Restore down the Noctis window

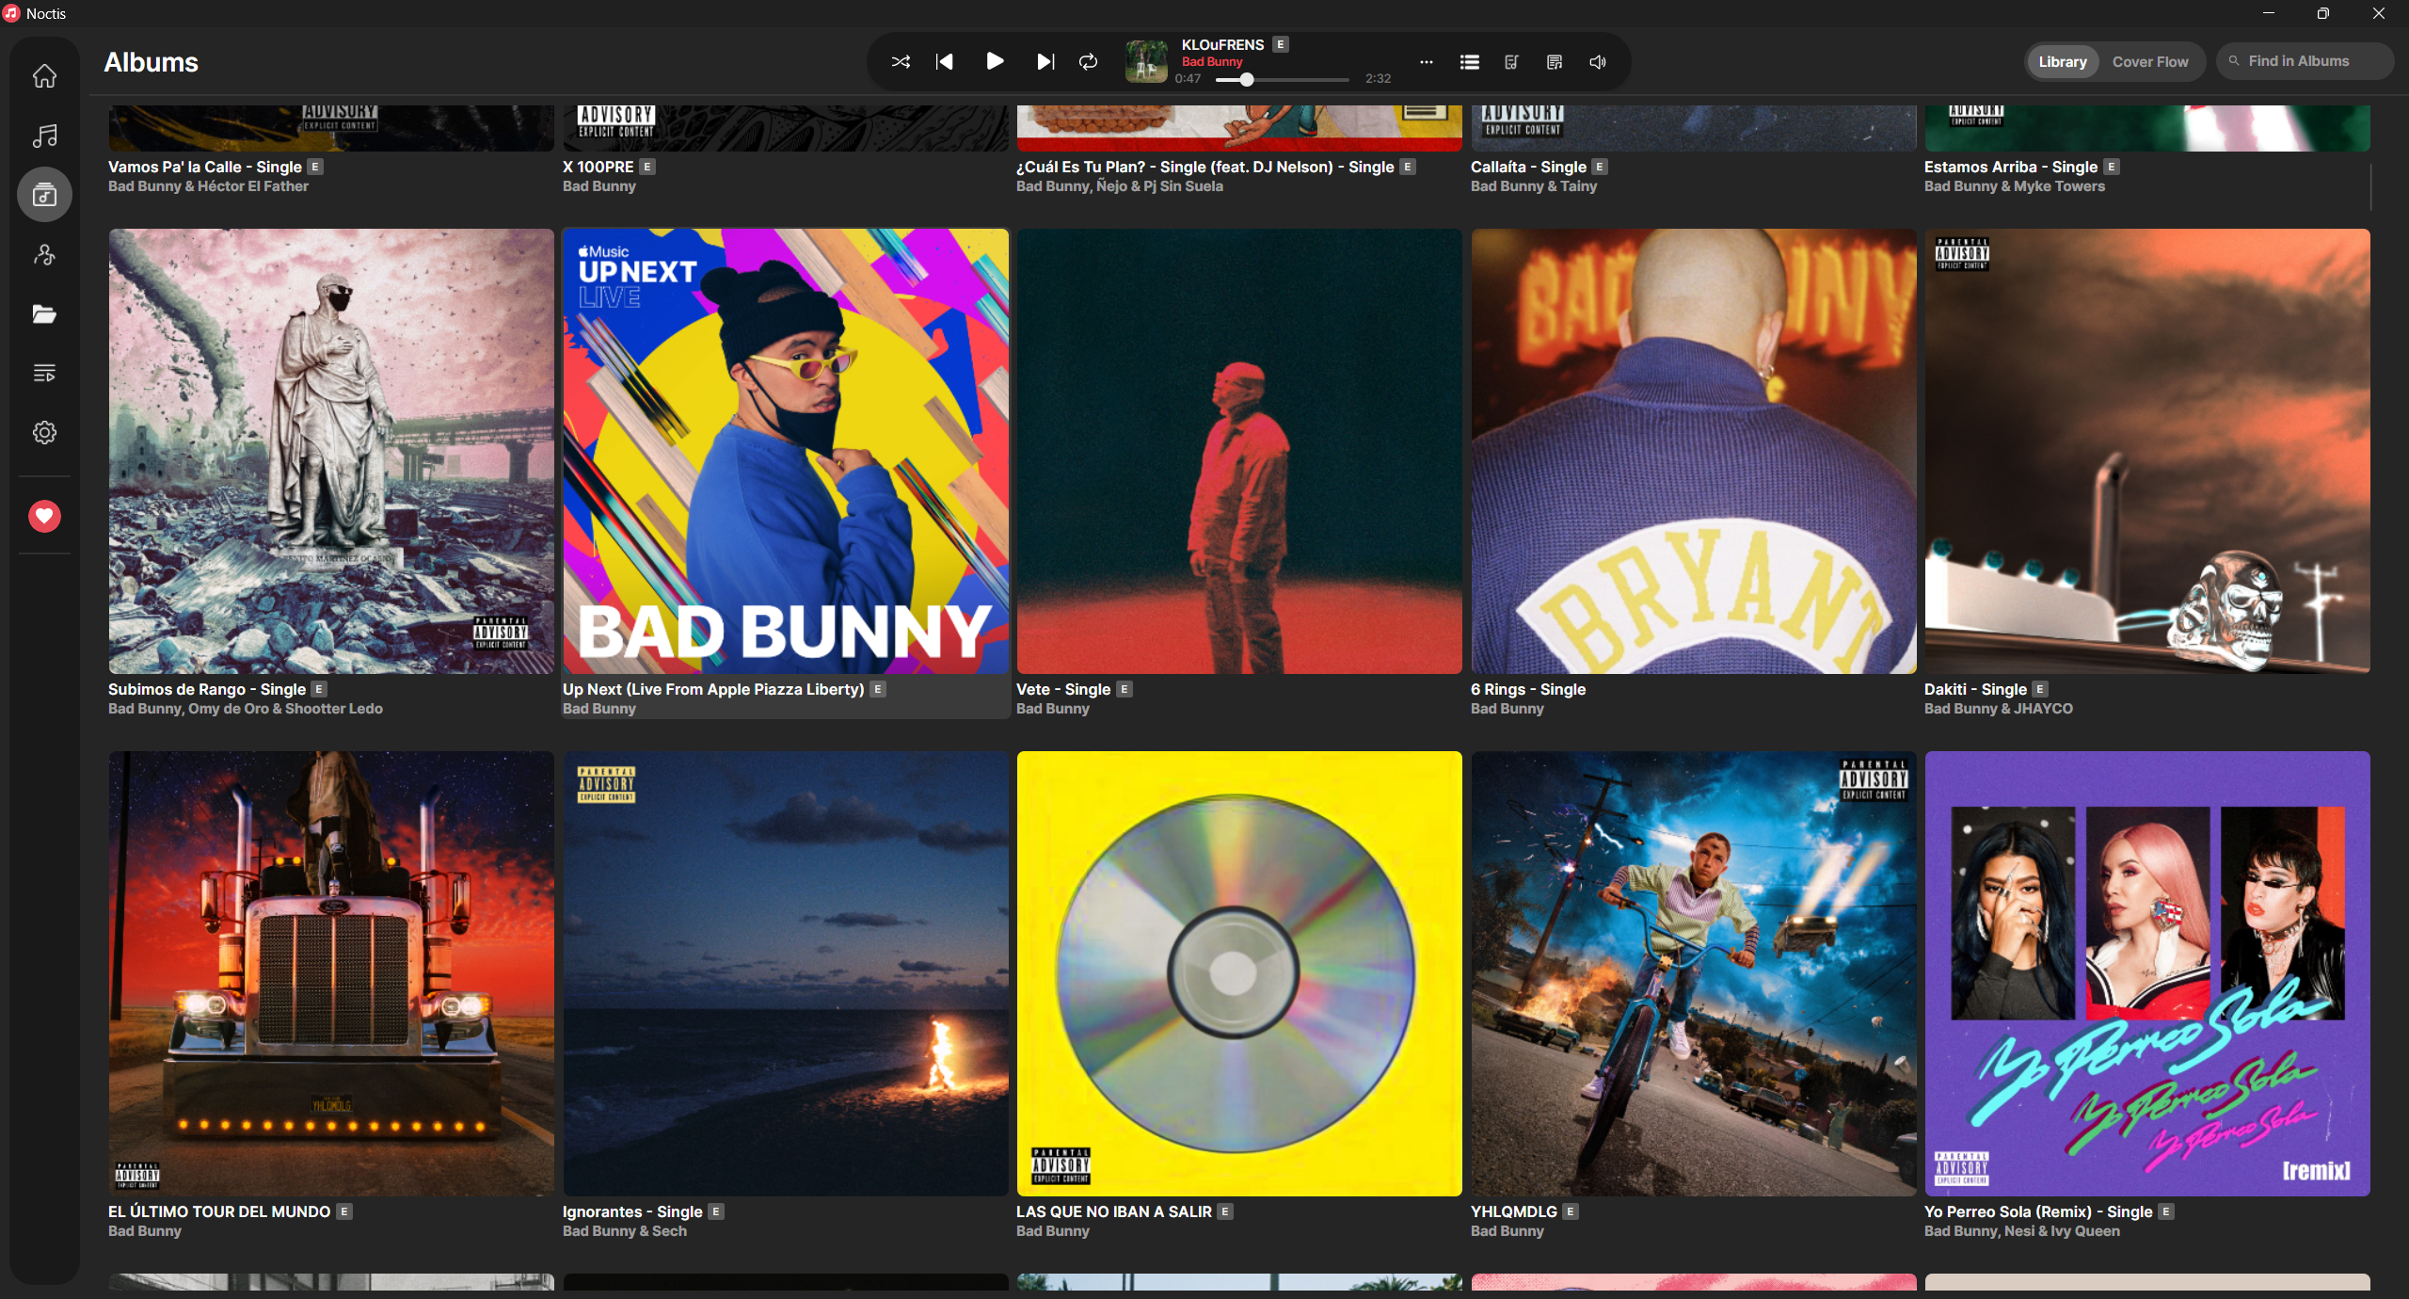(x=2323, y=13)
